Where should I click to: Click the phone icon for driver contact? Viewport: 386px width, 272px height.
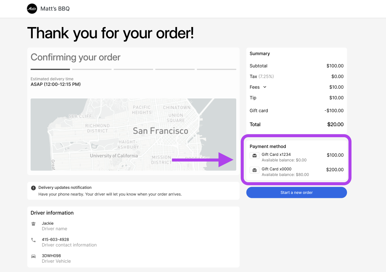[x=33, y=240]
